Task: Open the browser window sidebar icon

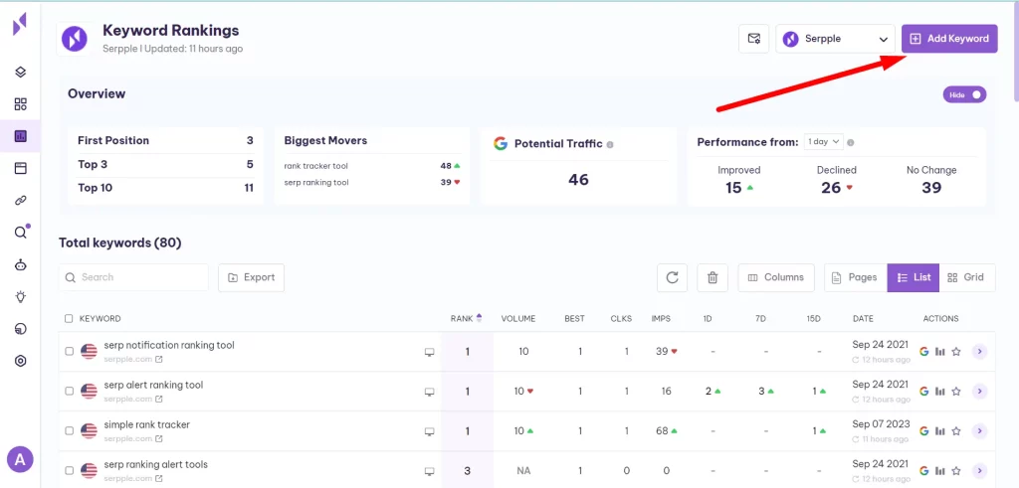Action: pyautogui.click(x=21, y=169)
